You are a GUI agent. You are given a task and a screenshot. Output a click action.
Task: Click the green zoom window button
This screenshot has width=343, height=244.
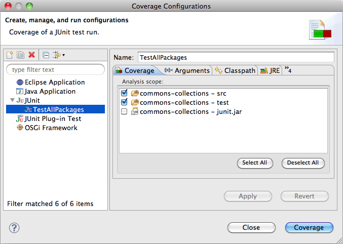(x=29, y=6)
